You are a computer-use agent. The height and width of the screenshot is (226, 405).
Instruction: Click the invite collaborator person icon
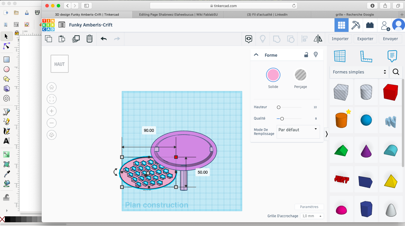[x=385, y=25]
